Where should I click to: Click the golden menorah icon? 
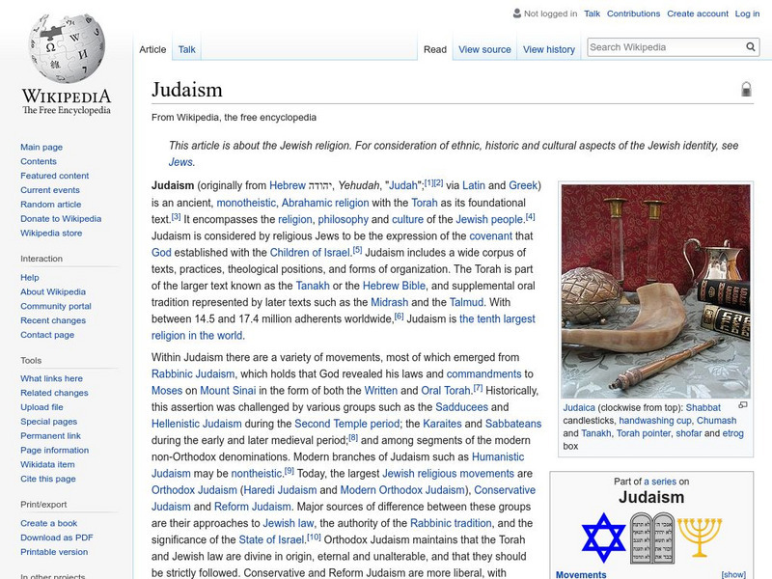pos(700,537)
